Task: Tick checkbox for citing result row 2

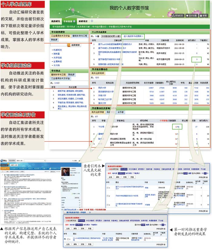Action: click(108, 196)
